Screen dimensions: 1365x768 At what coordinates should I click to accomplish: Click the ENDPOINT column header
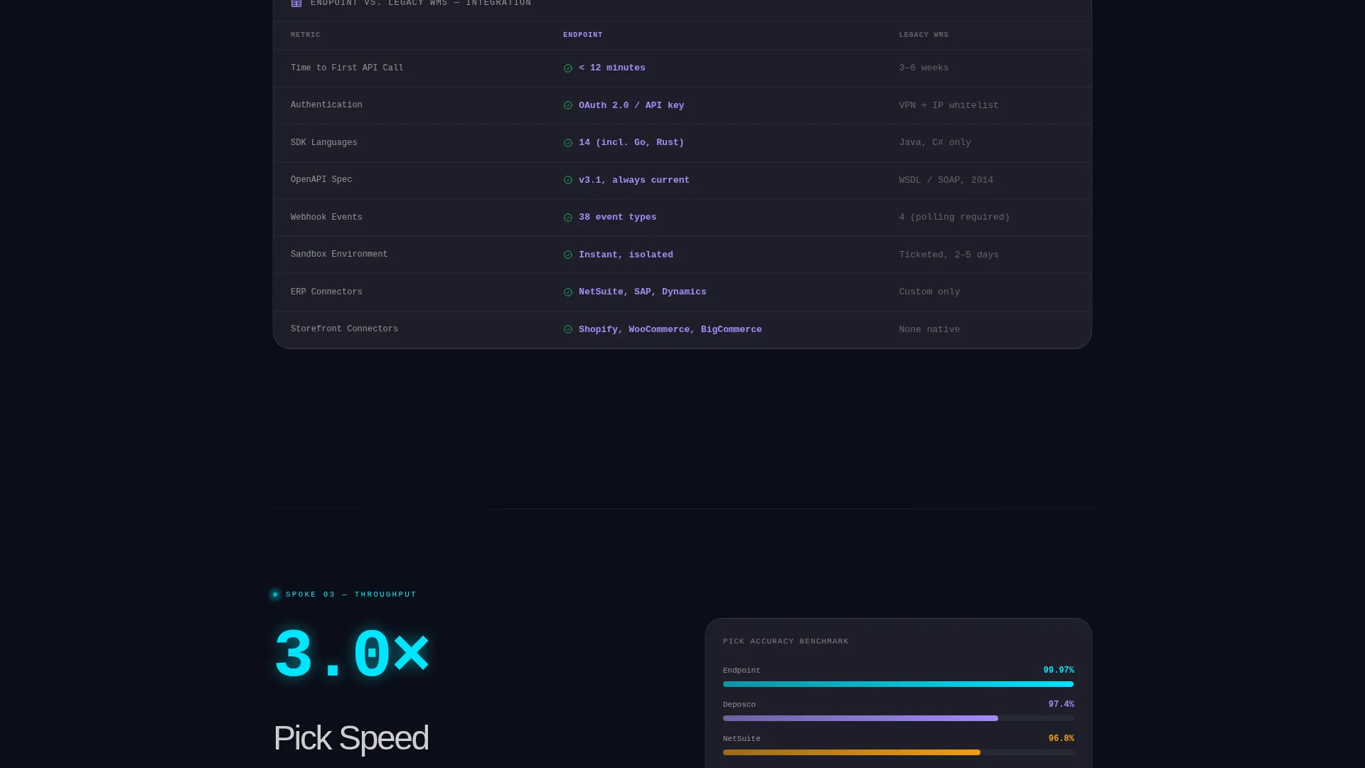(583, 35)
